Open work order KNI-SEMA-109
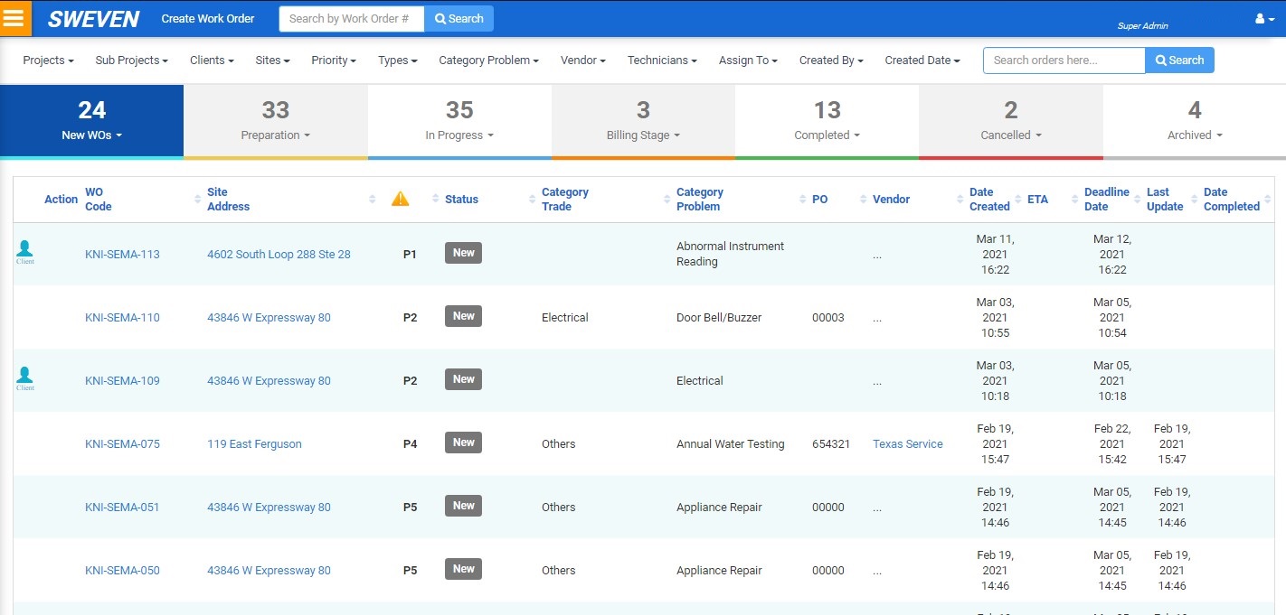 (x=122, y=381)
